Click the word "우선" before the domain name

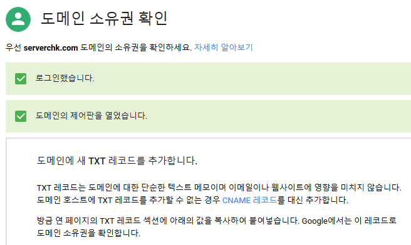[x=13, y=47]
